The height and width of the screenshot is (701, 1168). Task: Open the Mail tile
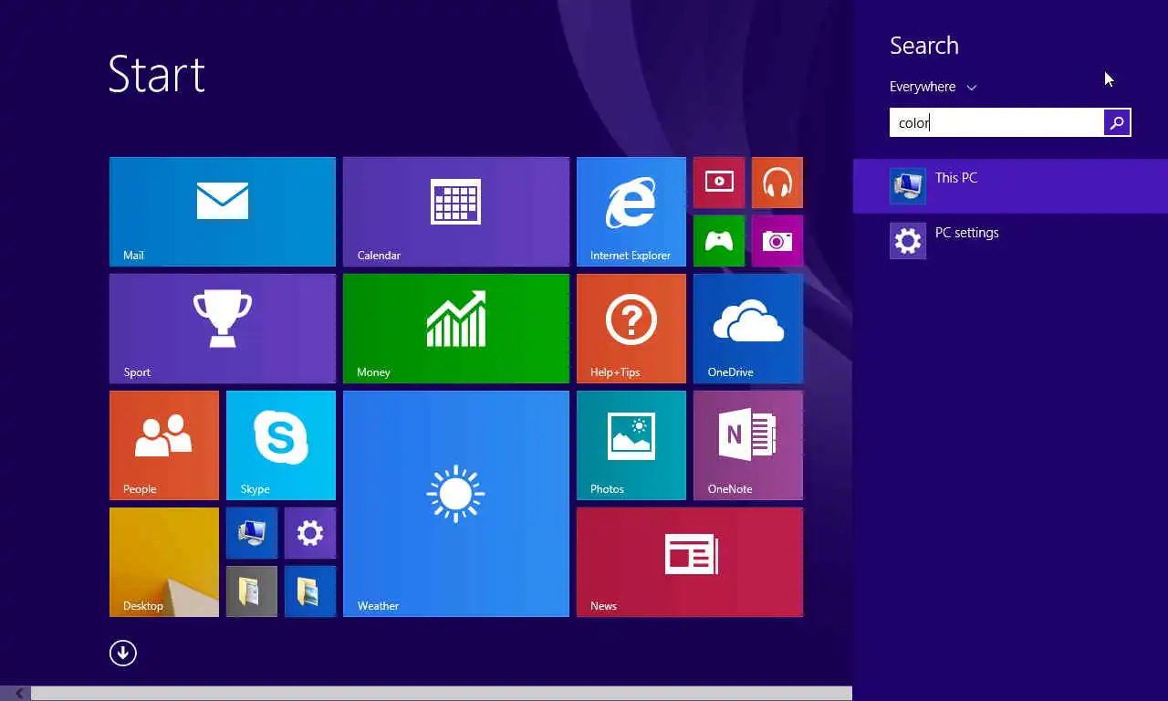click(x=223, y=212)
